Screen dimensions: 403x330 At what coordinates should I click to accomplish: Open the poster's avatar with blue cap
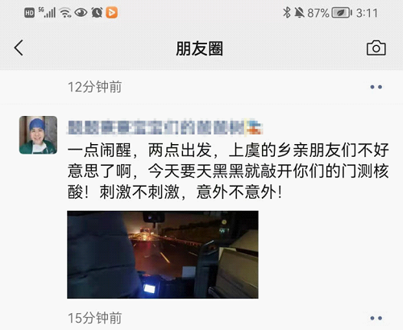(38, 135)
